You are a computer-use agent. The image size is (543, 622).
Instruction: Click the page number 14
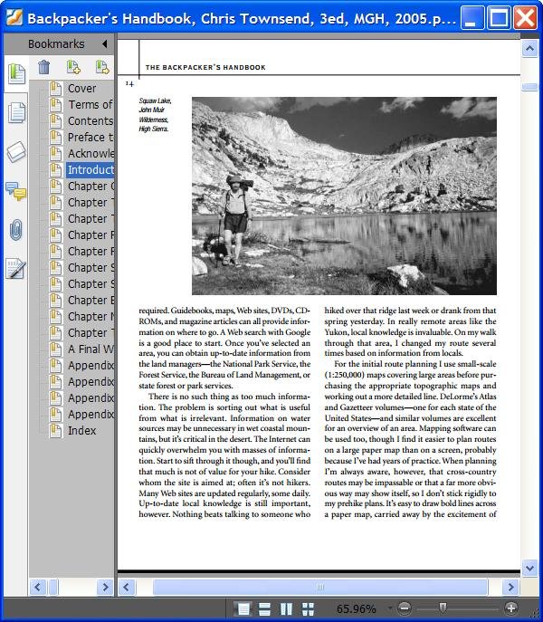(129, 83)
